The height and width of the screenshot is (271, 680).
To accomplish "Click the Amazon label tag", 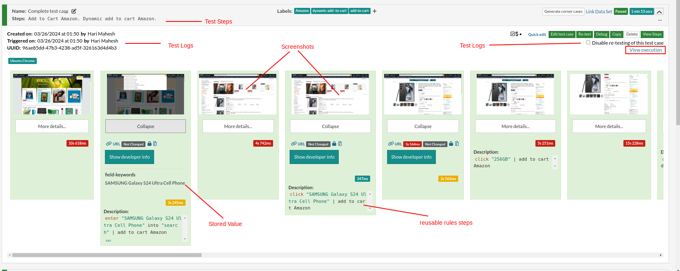I will click(302, 11).
